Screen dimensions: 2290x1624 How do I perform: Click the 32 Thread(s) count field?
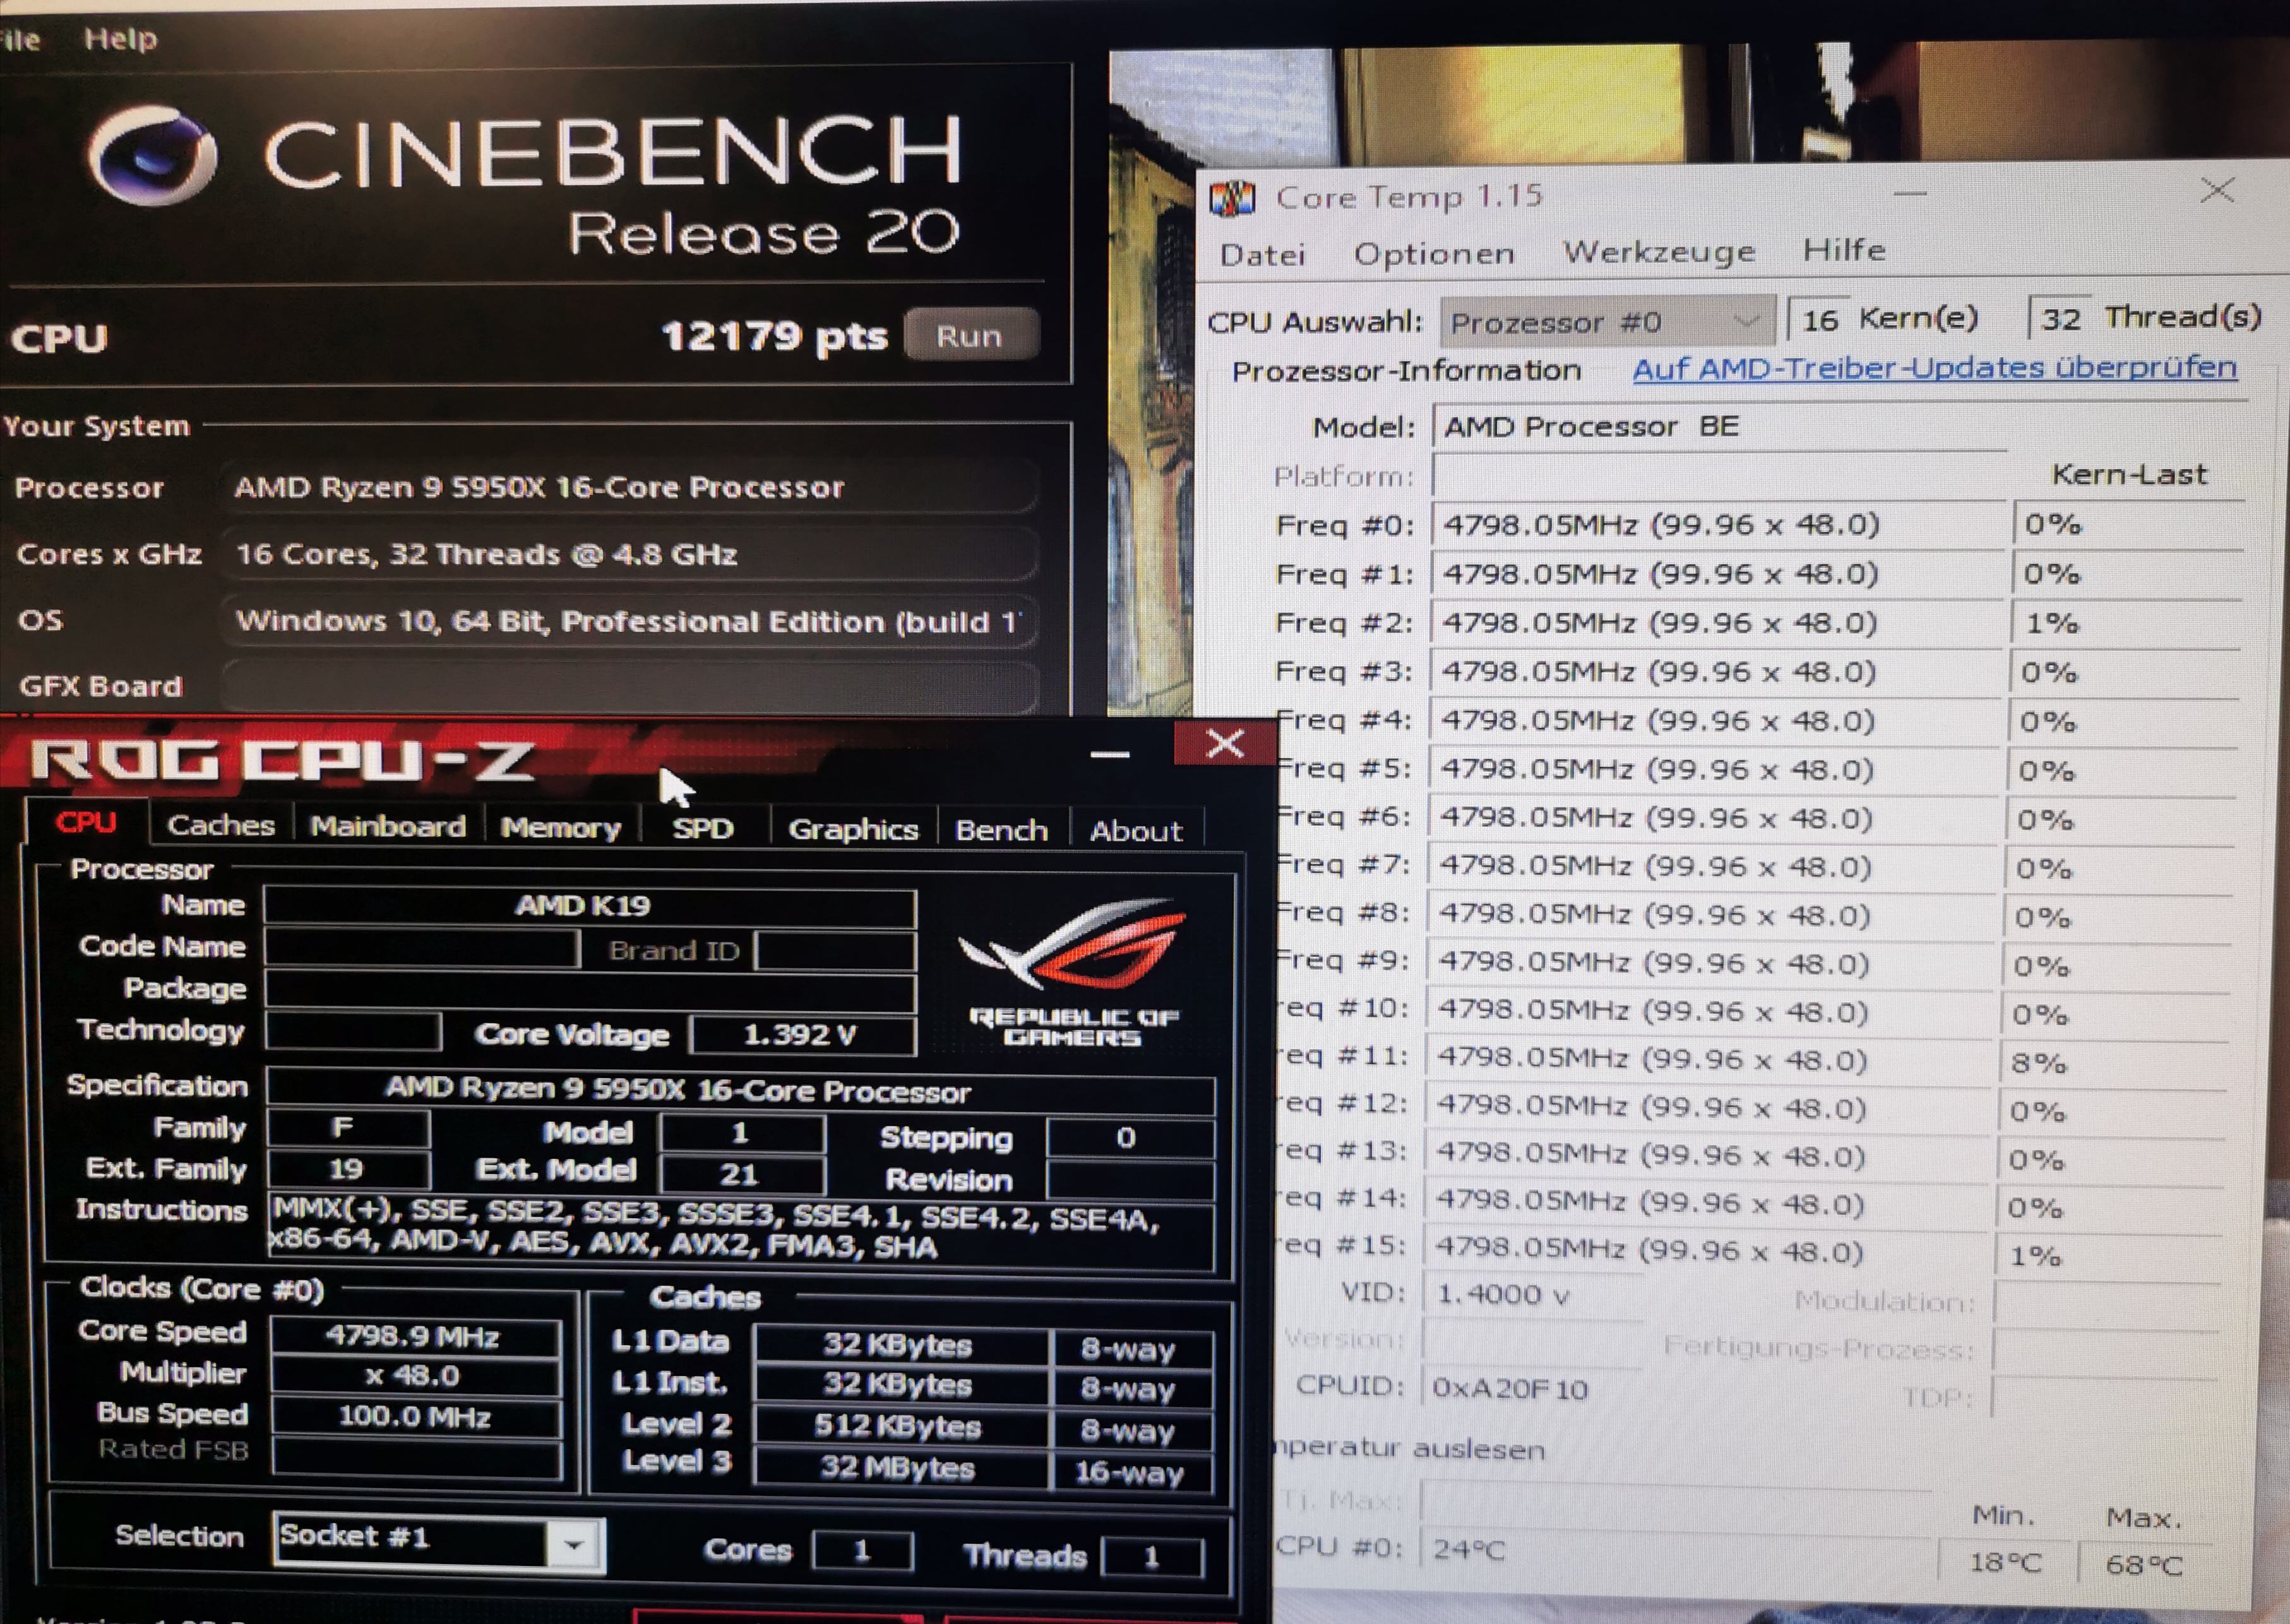2060,319
